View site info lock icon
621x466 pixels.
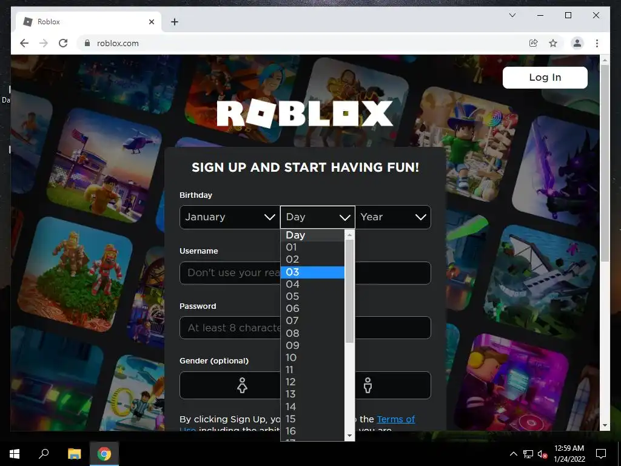[x=87, y=43]
